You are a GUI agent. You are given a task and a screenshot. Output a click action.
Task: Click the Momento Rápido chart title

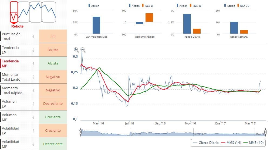click(x=144, y=37)
